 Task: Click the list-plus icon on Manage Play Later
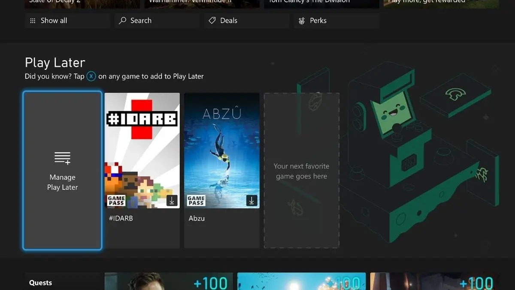[x=62, y=158]
